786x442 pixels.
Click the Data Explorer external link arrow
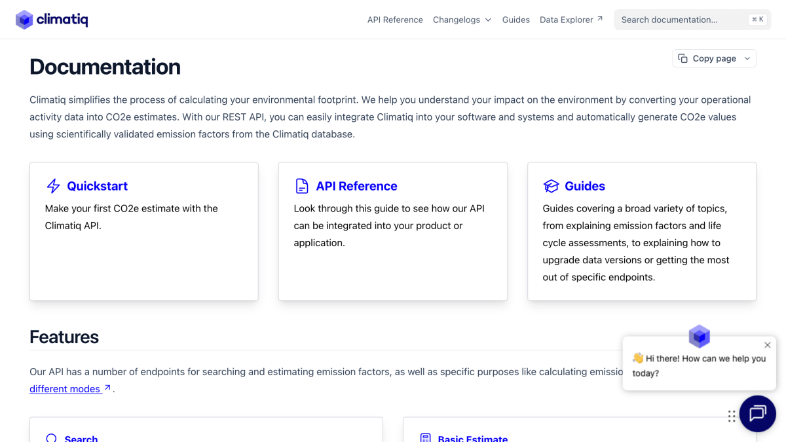599,19
